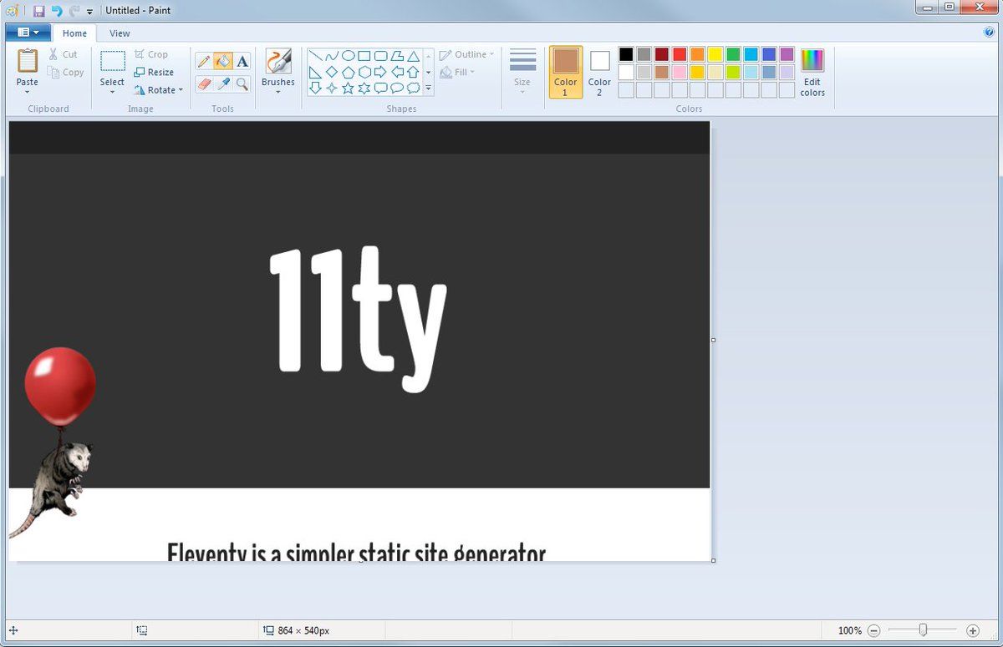The width and height of the screenshot is (1003, 647).
Task: Open the Select dropdown arrow
Action: 112,92
